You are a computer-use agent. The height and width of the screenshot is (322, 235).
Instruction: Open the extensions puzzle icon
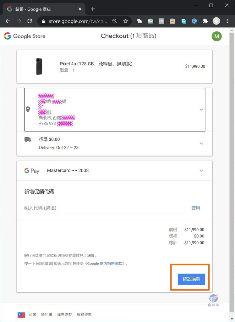tap(205, 21)
